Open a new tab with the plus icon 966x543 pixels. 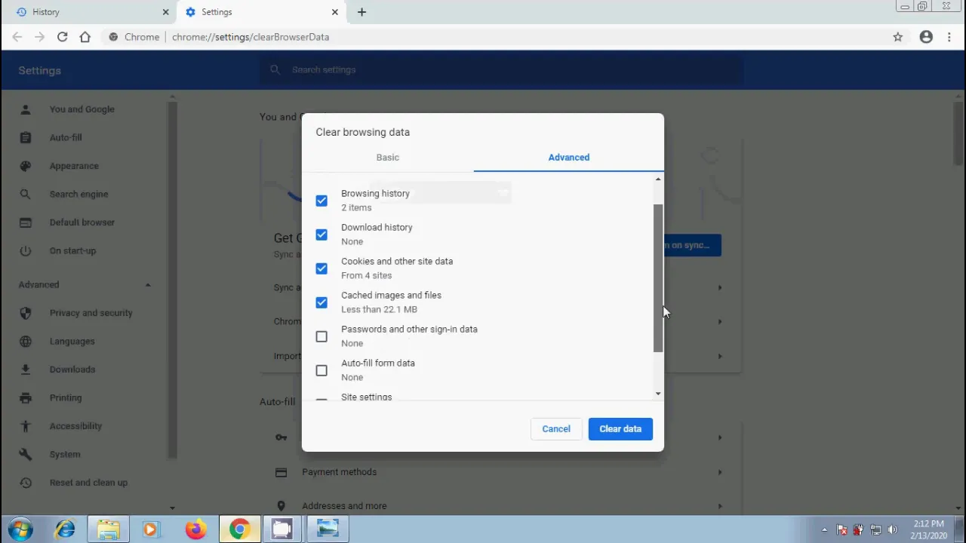(x=361, y=12)
